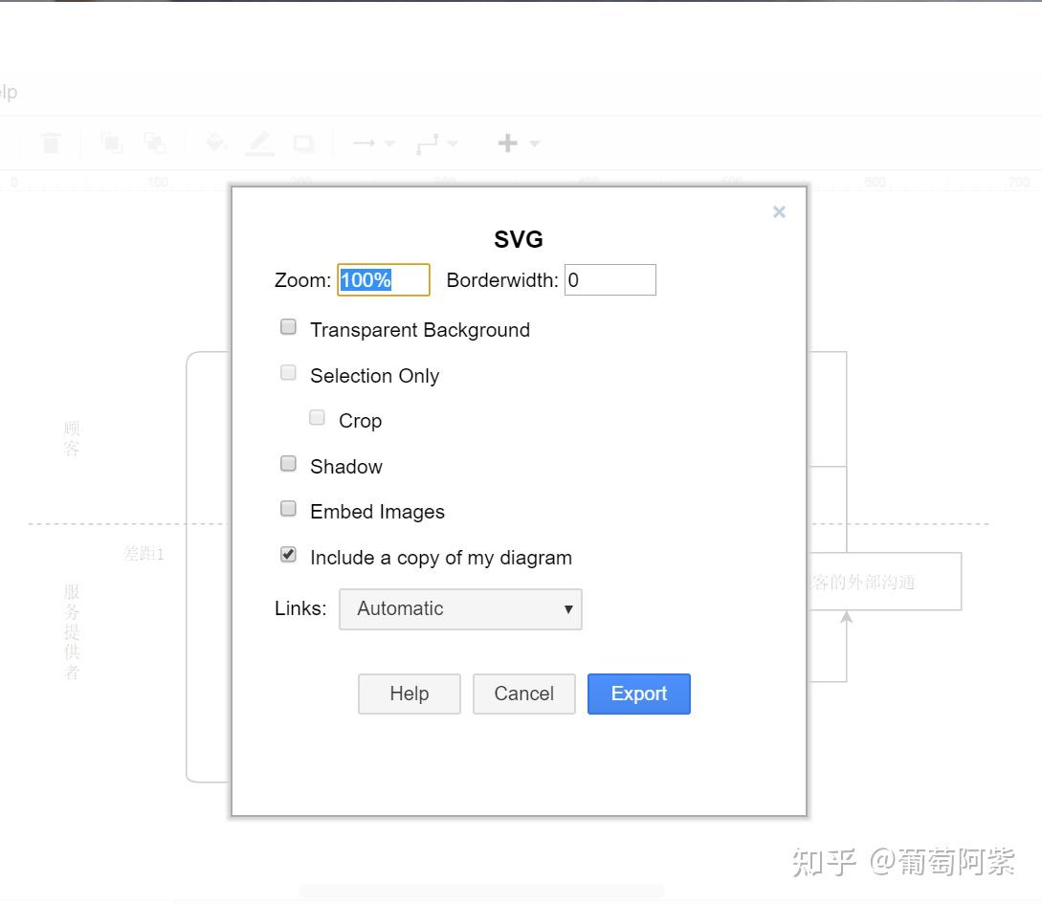This screenshot has height=904, width=1042.
Task: Enable the Shadow export option
Action: pos(288,463)
